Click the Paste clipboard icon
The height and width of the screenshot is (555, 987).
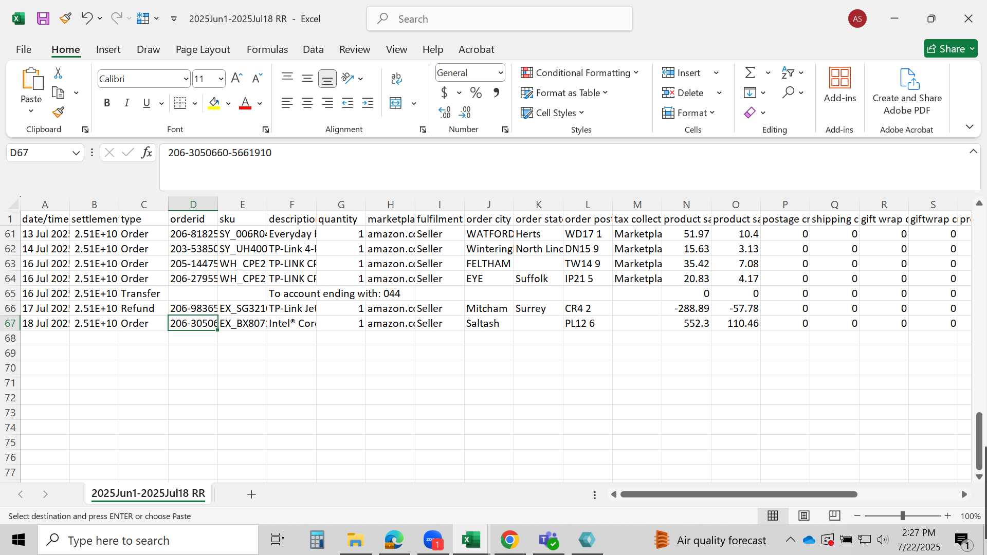(32, 79)
